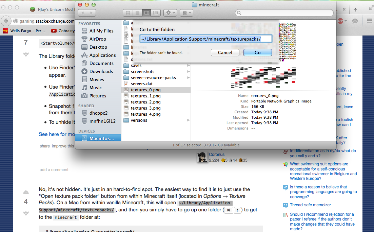Select shared computer mnfhn16l12
374x232 pixels.
[x=98, y=121]
